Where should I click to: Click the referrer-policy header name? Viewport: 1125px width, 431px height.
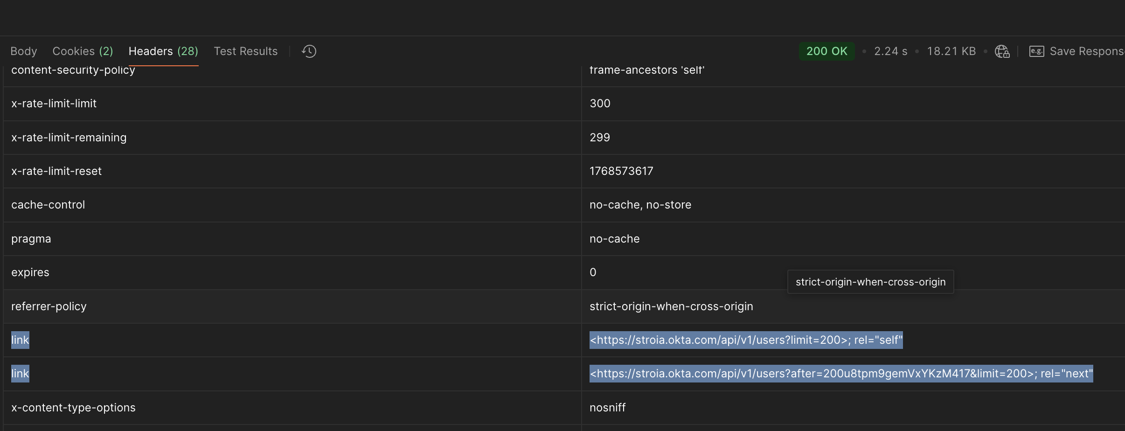point(49,306)
